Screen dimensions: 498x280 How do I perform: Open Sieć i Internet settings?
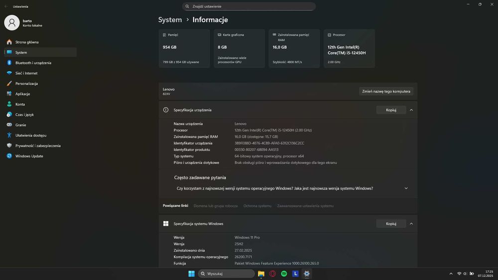tap(40, 73)
